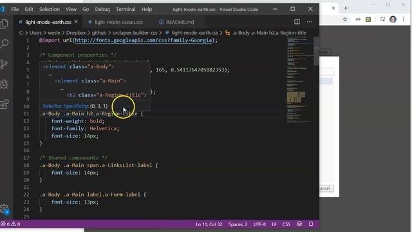Open the Extensions view in activity bar
The width and height of the screenshot is (412, 232).
pos(5,104)
